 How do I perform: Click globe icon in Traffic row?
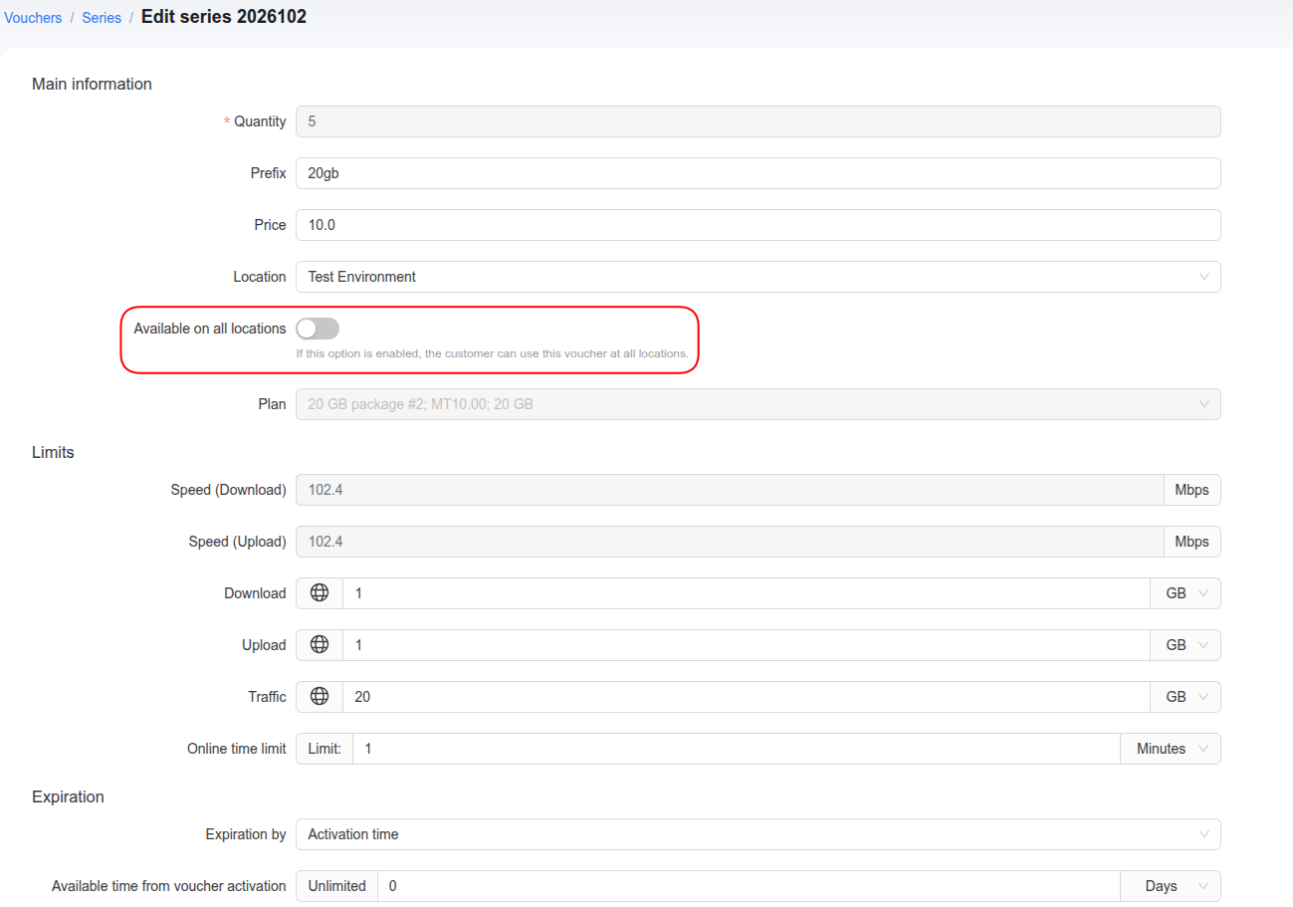320,696
